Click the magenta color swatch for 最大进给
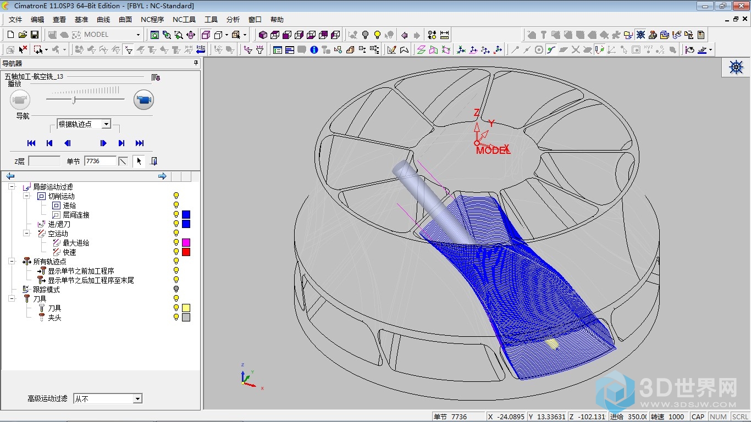 tap(186, 243)
